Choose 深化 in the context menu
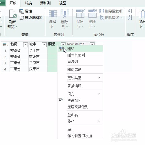145x145 pixels. (80, 129)
